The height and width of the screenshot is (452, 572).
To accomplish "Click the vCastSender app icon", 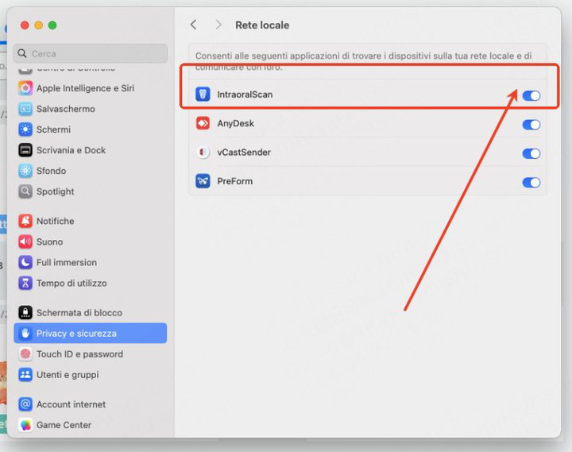I will point(203,153).
